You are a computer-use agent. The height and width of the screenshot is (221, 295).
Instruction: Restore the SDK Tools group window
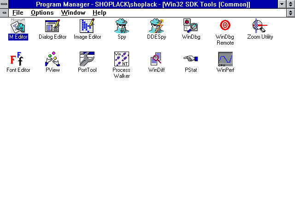(x=291, y=13)
